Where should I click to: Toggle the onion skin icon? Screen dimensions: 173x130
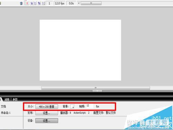(x=31, y=3)
